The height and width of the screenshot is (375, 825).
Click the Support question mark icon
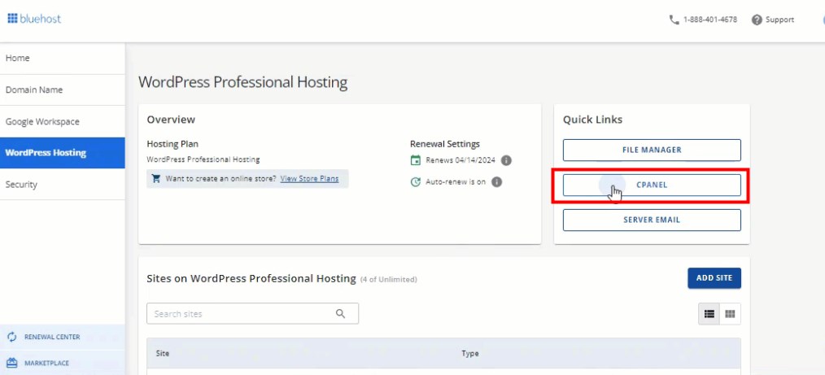coord(757,20)
